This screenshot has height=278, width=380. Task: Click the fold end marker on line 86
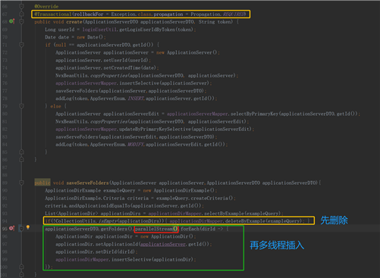tap(21, 160)
